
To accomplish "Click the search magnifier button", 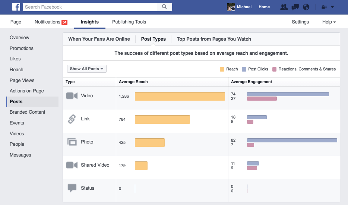I will [x=164, y=7].
